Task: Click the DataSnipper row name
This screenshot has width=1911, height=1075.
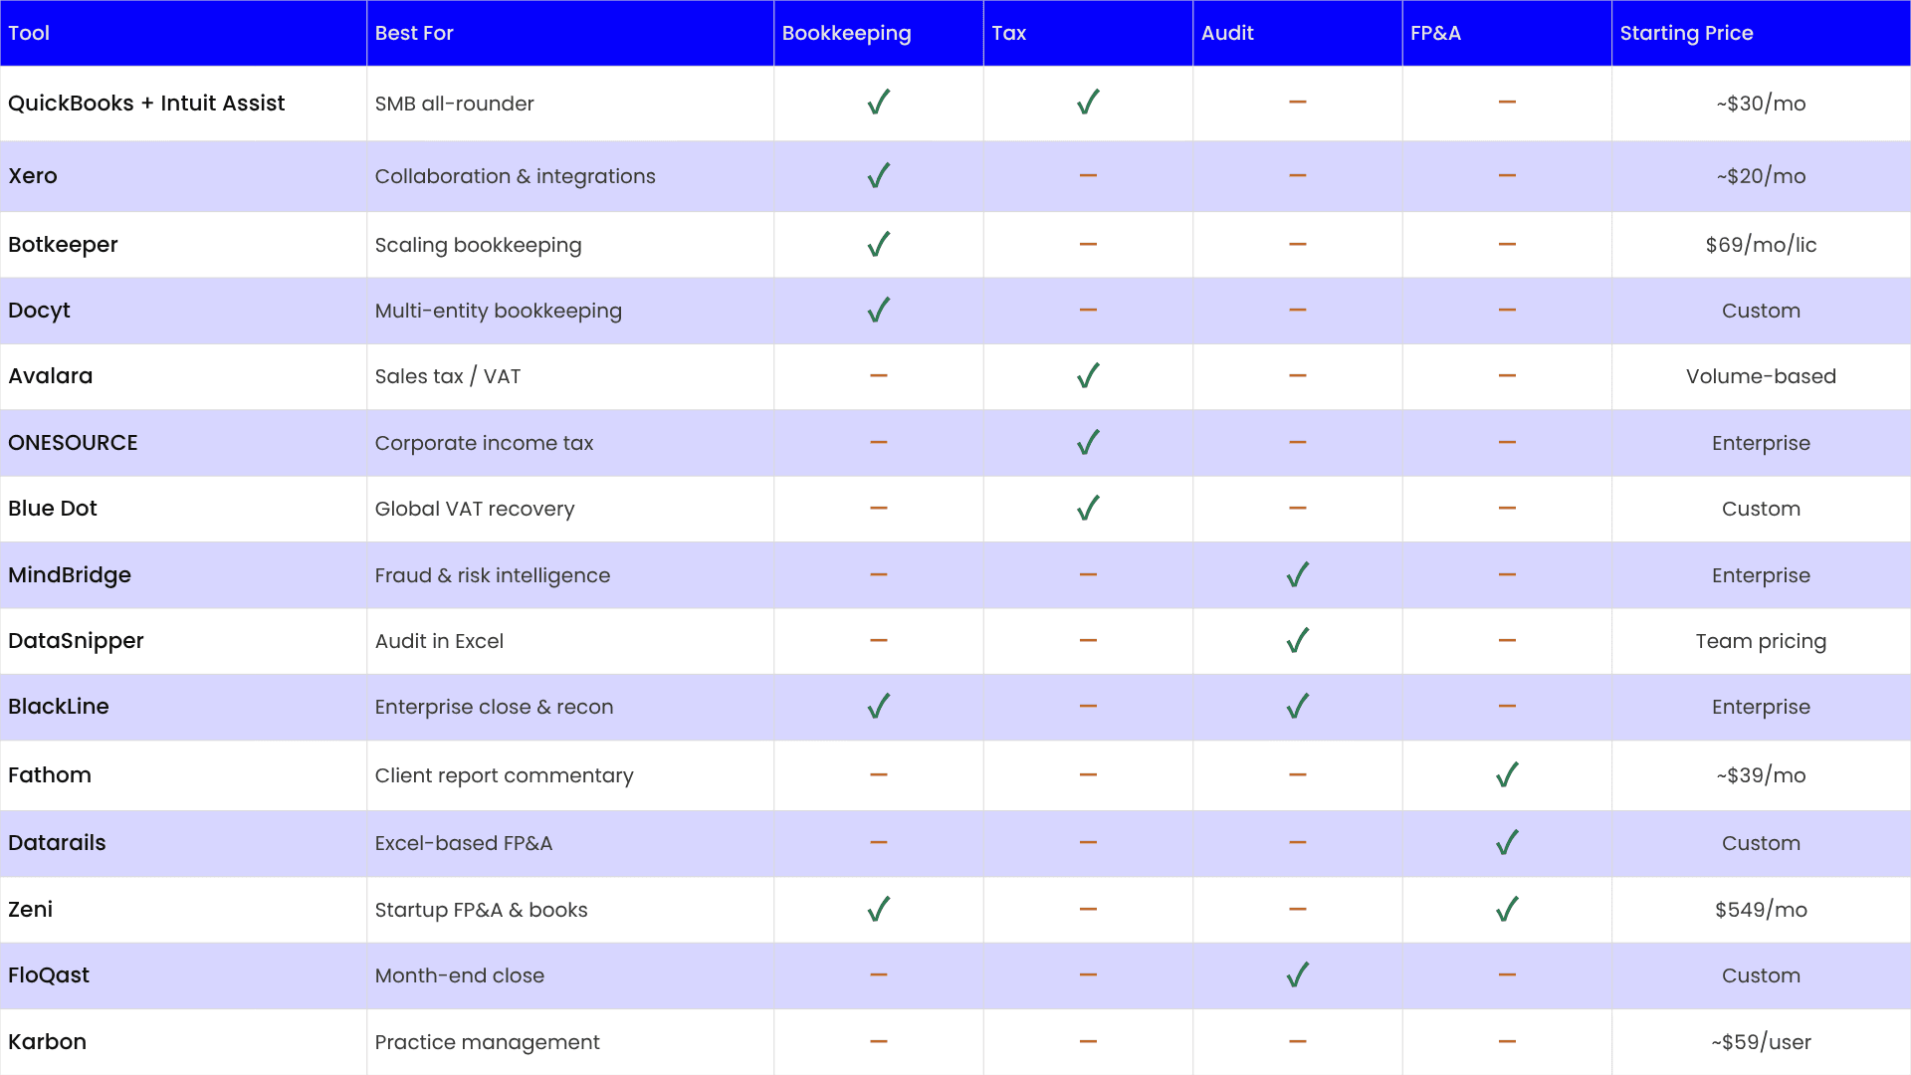Action: point(76,641)
